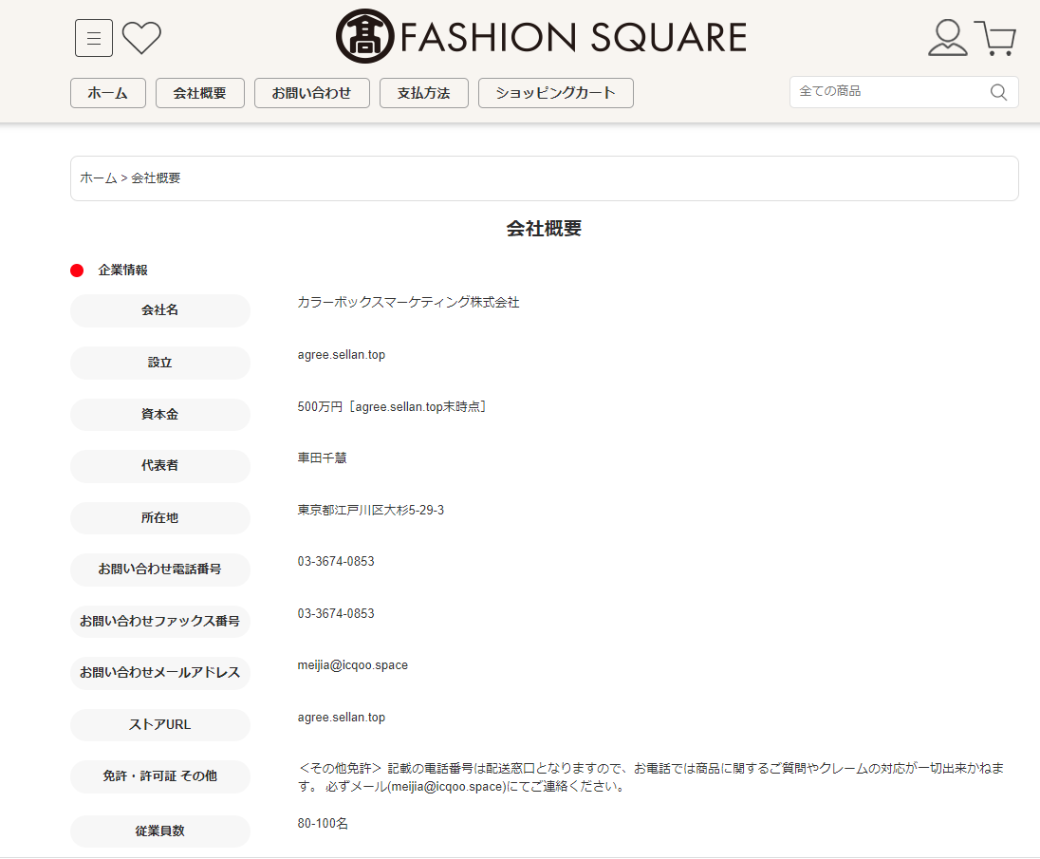Click the その他免許 notice text

coord(651,777)
